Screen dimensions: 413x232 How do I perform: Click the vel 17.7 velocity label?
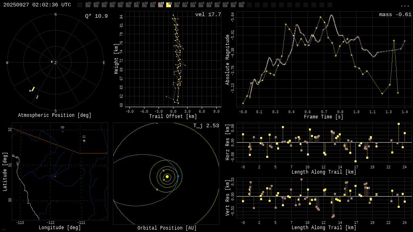point(208,14)
